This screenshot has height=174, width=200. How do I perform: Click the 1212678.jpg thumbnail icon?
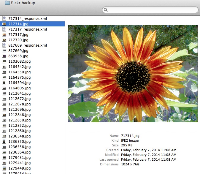click(4, 104)
